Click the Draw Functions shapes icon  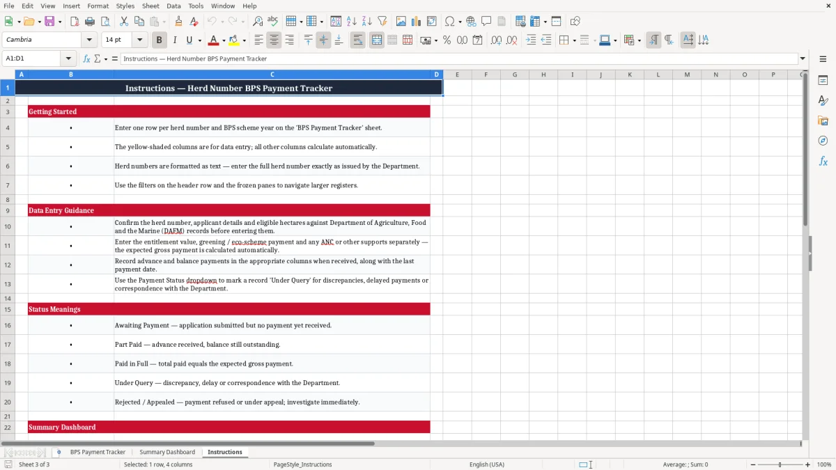pyautogui.click(x=575, y=22)
